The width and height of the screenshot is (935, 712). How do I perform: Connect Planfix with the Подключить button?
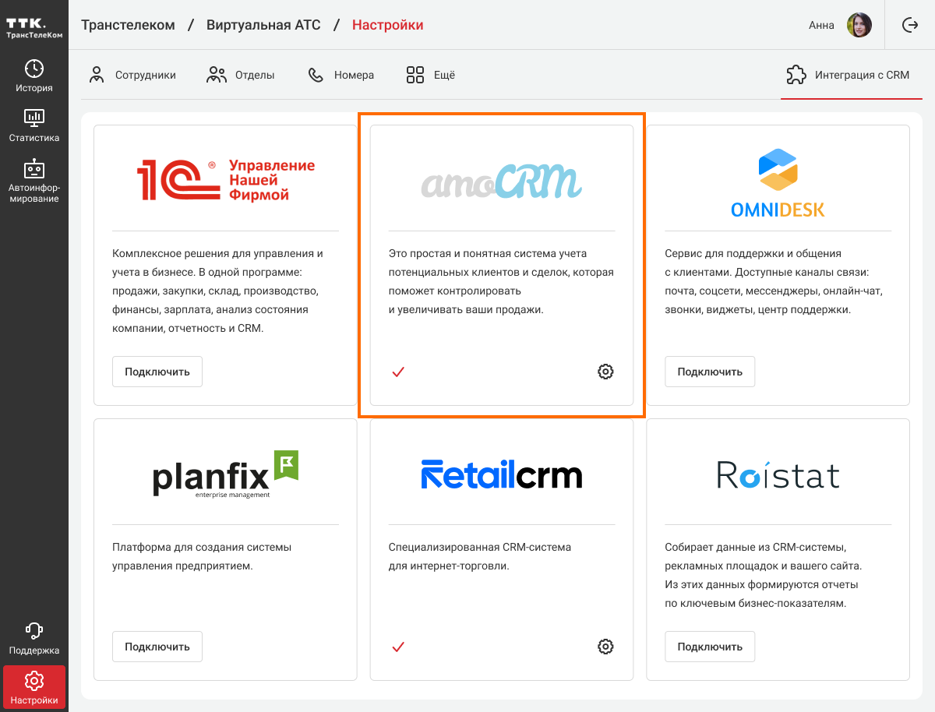(157, 647)
